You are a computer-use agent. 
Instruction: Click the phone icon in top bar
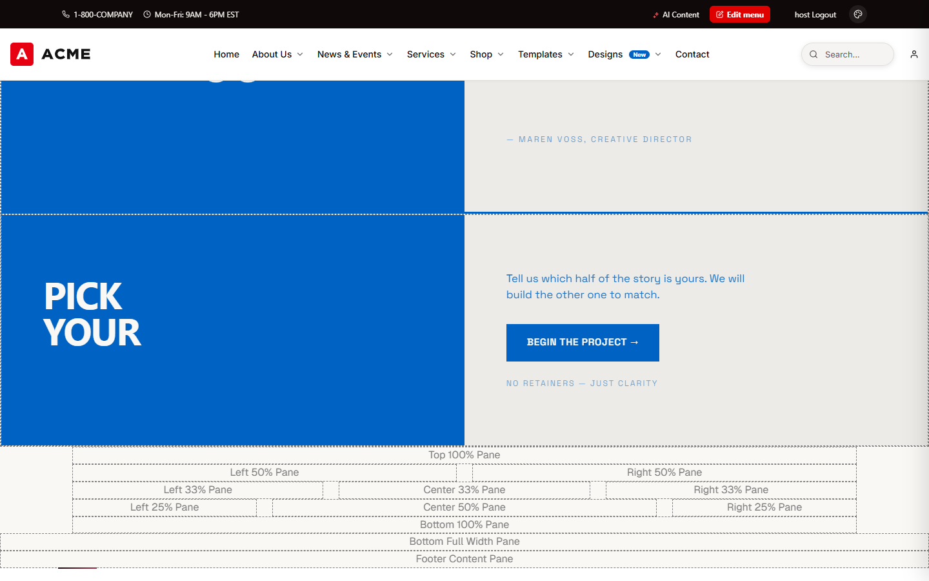[x=66, y=14]
